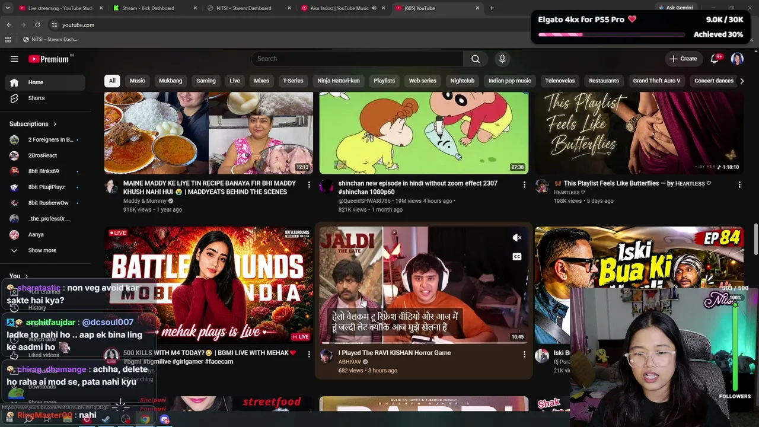Click the YouTube Premium logo
The width and height of the screenshot is (759, 427).
pyautogui.click(x=50, y=59)
